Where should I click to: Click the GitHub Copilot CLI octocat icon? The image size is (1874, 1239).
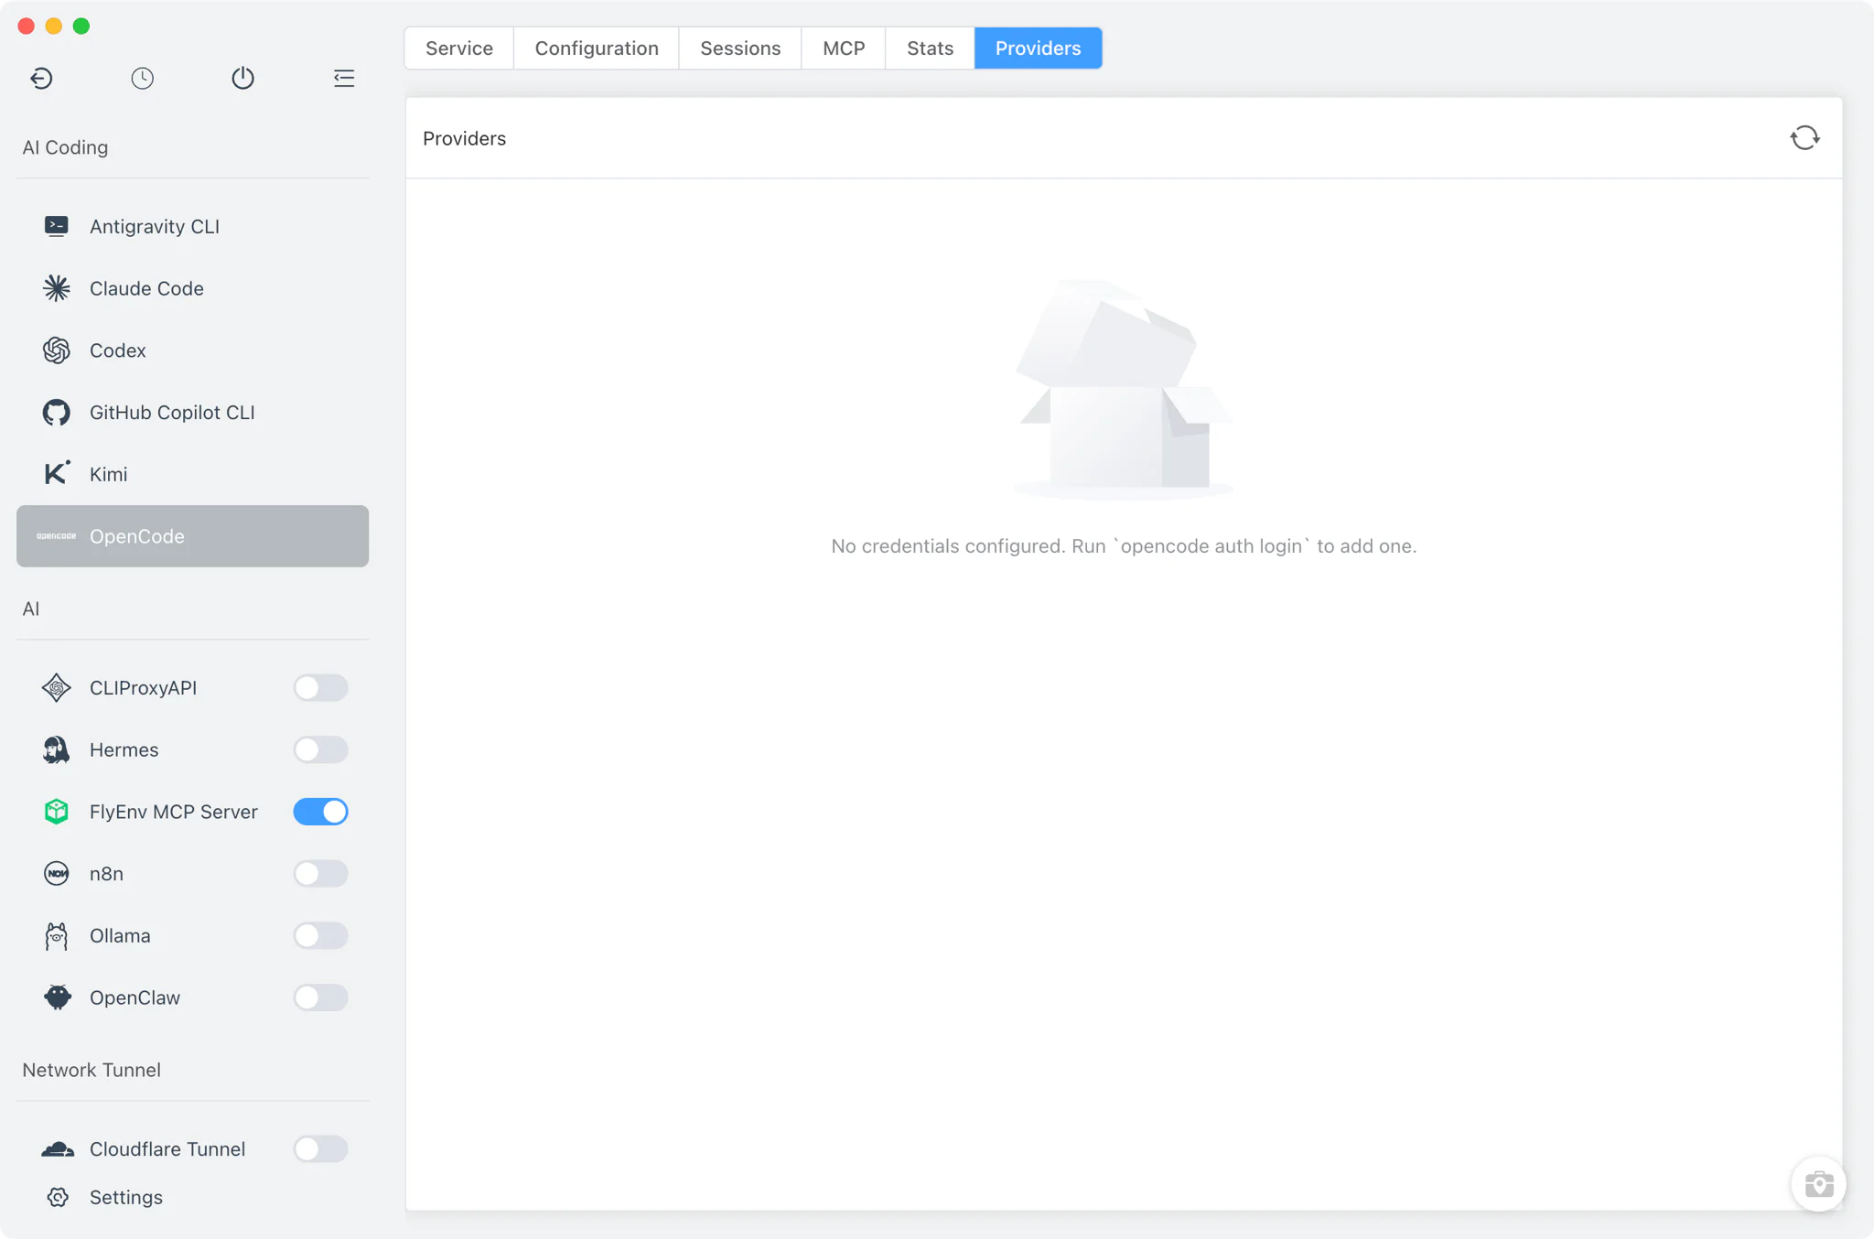click(x=56, y=413)
